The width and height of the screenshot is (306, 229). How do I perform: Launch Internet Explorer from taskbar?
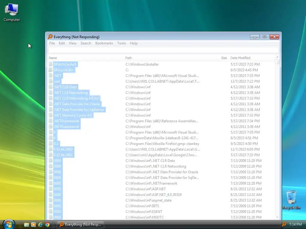pyautogui.click(x=40, y=225)
